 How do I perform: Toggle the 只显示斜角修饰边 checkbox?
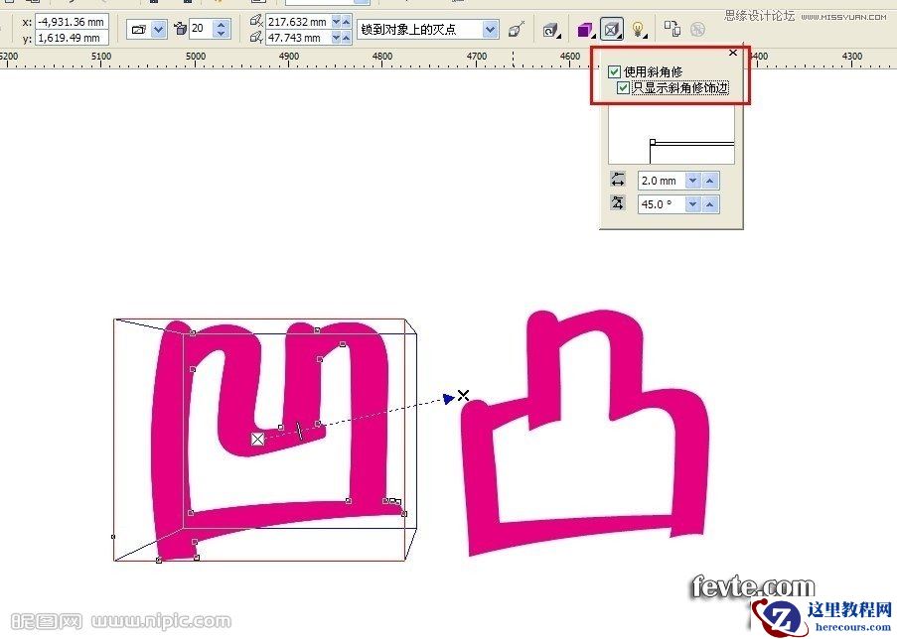tap(623, 86)
